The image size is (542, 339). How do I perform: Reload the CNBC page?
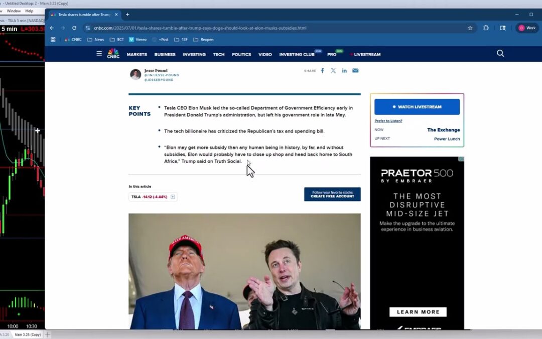click(74, 28)
